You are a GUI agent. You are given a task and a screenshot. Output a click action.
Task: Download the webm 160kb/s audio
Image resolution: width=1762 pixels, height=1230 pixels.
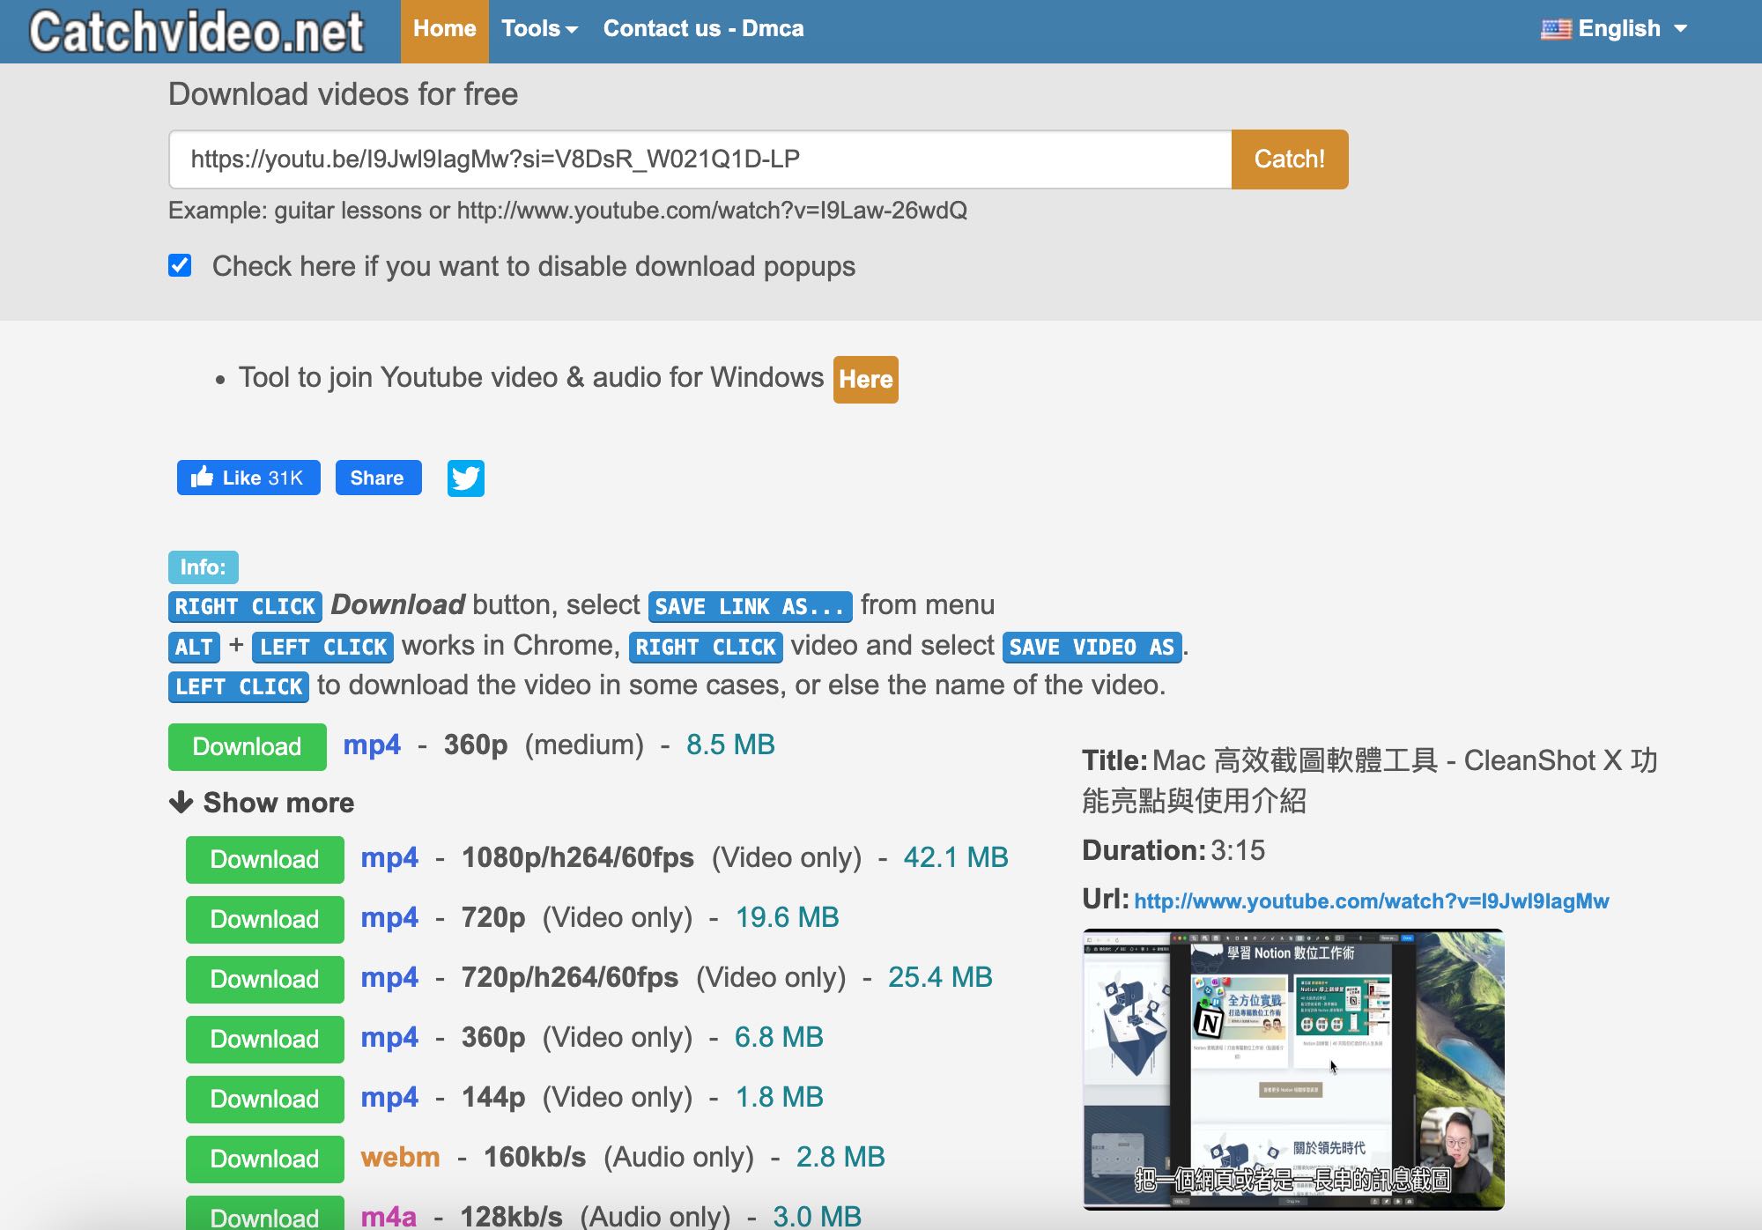pyautogui.click(x=264, y=1159)
